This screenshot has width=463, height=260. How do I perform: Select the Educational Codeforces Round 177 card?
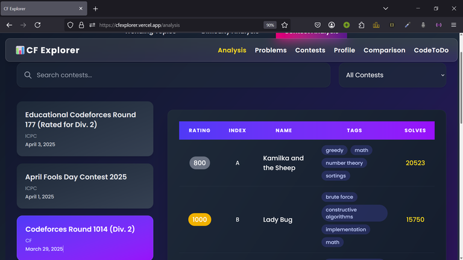pyautogui.click(x=85, y=129)
